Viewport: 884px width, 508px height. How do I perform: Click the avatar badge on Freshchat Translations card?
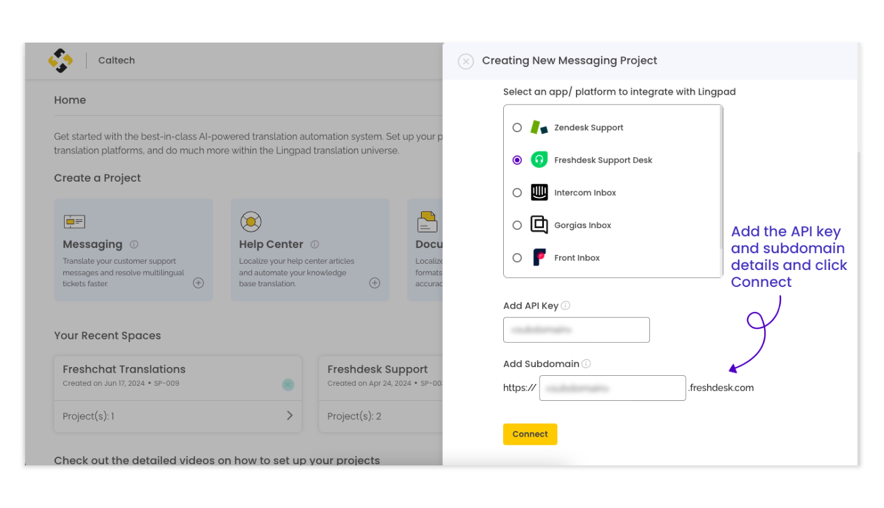pyautogui.click(x=288, y=385)
